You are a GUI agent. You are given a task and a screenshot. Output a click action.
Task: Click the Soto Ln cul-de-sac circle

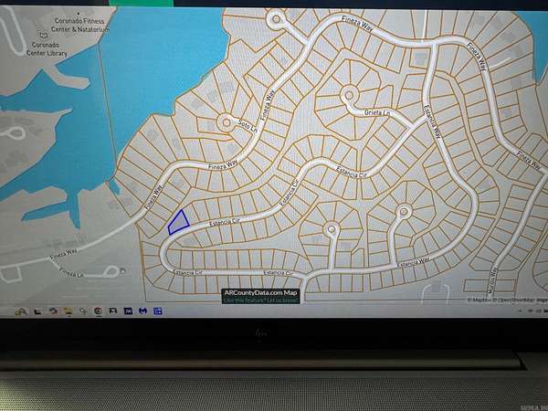(226, 120)
